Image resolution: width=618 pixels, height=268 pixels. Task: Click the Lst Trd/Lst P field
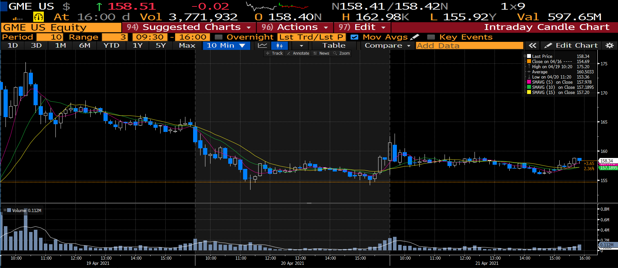(311, 37)
